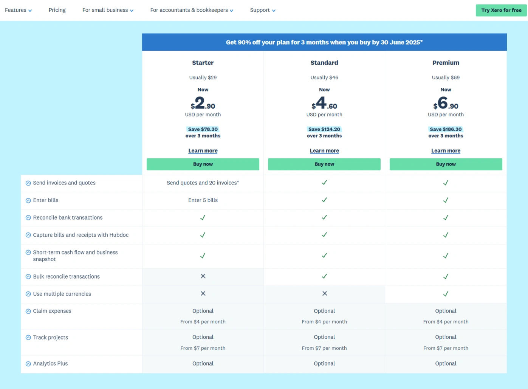The image size is (528, 389).
Task: Click 'Usually $46' under Standard
Action: point(324,77)
